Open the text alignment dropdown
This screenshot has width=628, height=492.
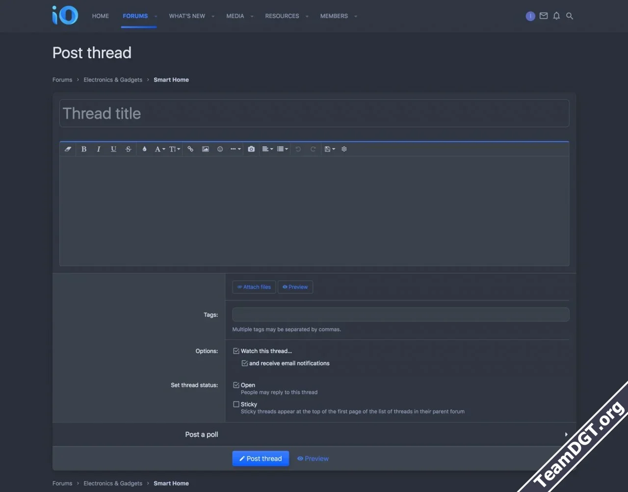pos(267,149)
